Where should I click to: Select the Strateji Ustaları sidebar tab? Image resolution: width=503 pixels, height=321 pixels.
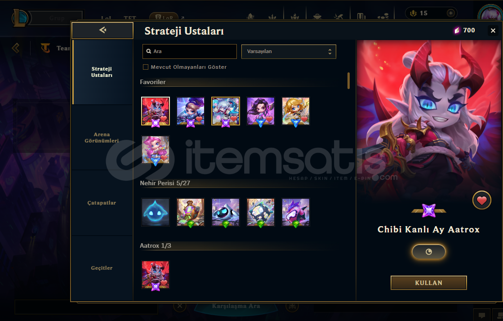(x=102, y=72)
